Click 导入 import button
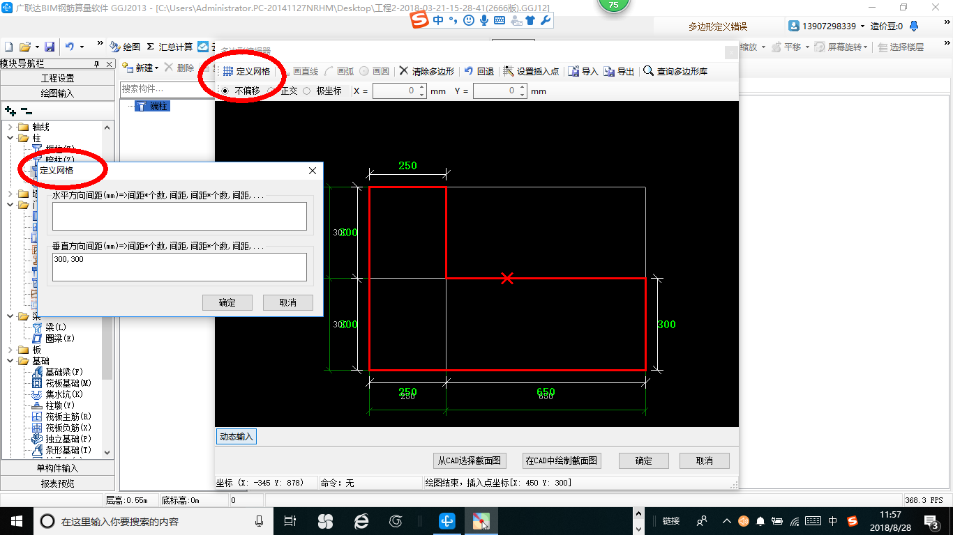Image resolution: width=953 pixels, height=535 pixels. (x=583, y=71)
